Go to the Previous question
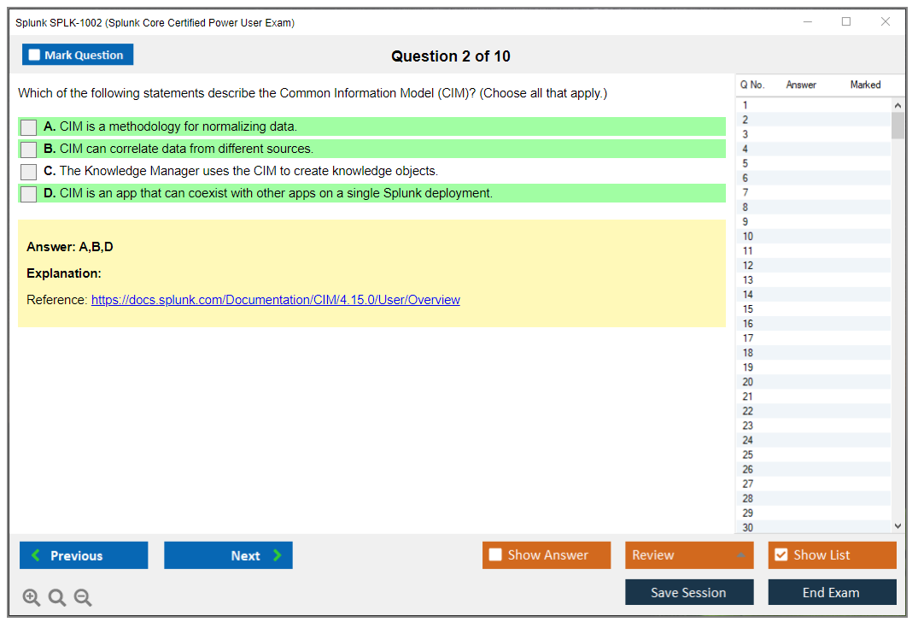The height and width of the screenshot is (628, 918). tap(84, 555)
